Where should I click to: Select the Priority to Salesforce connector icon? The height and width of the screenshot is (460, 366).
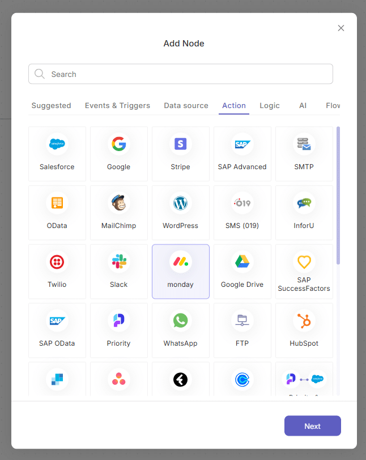click(304, 379)
